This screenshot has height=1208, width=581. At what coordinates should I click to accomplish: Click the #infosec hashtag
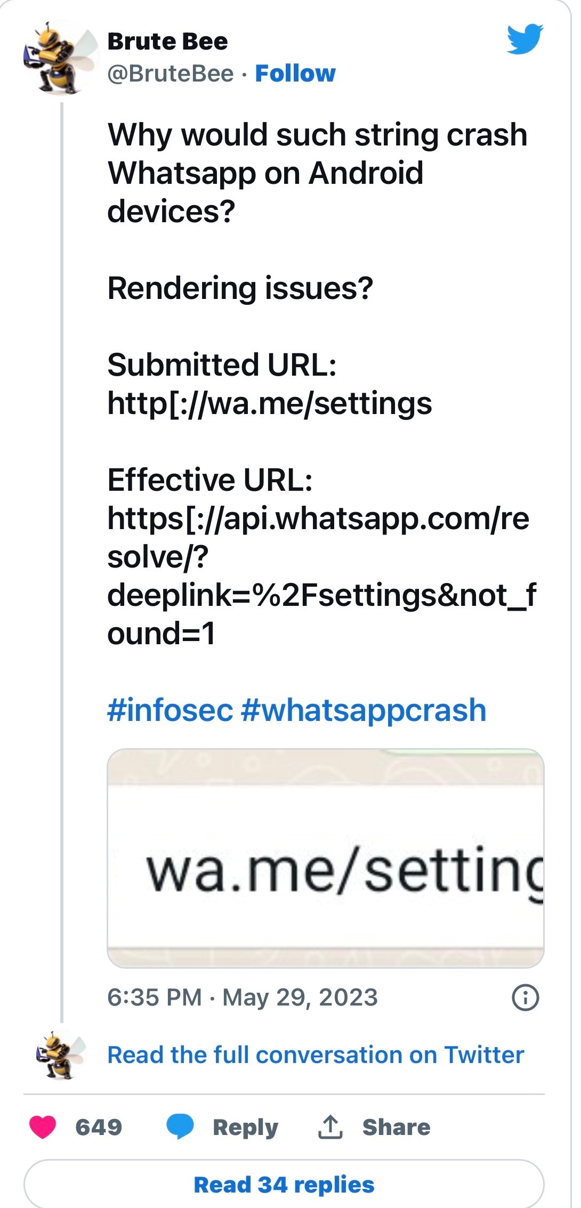click(170, 710)
